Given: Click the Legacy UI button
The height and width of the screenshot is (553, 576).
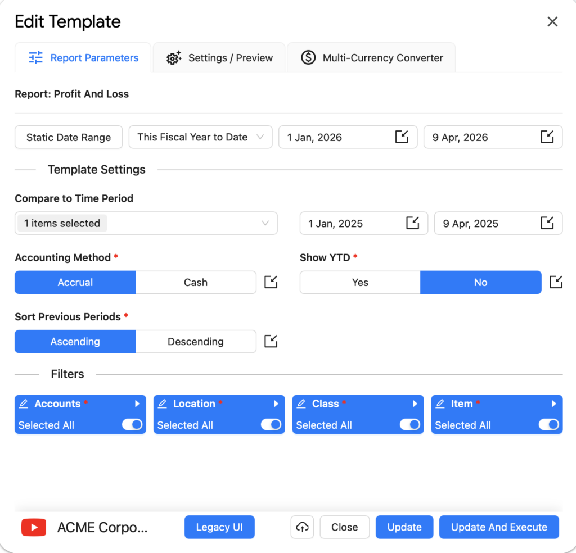Looking at the screenshot, I should (219, 527).
